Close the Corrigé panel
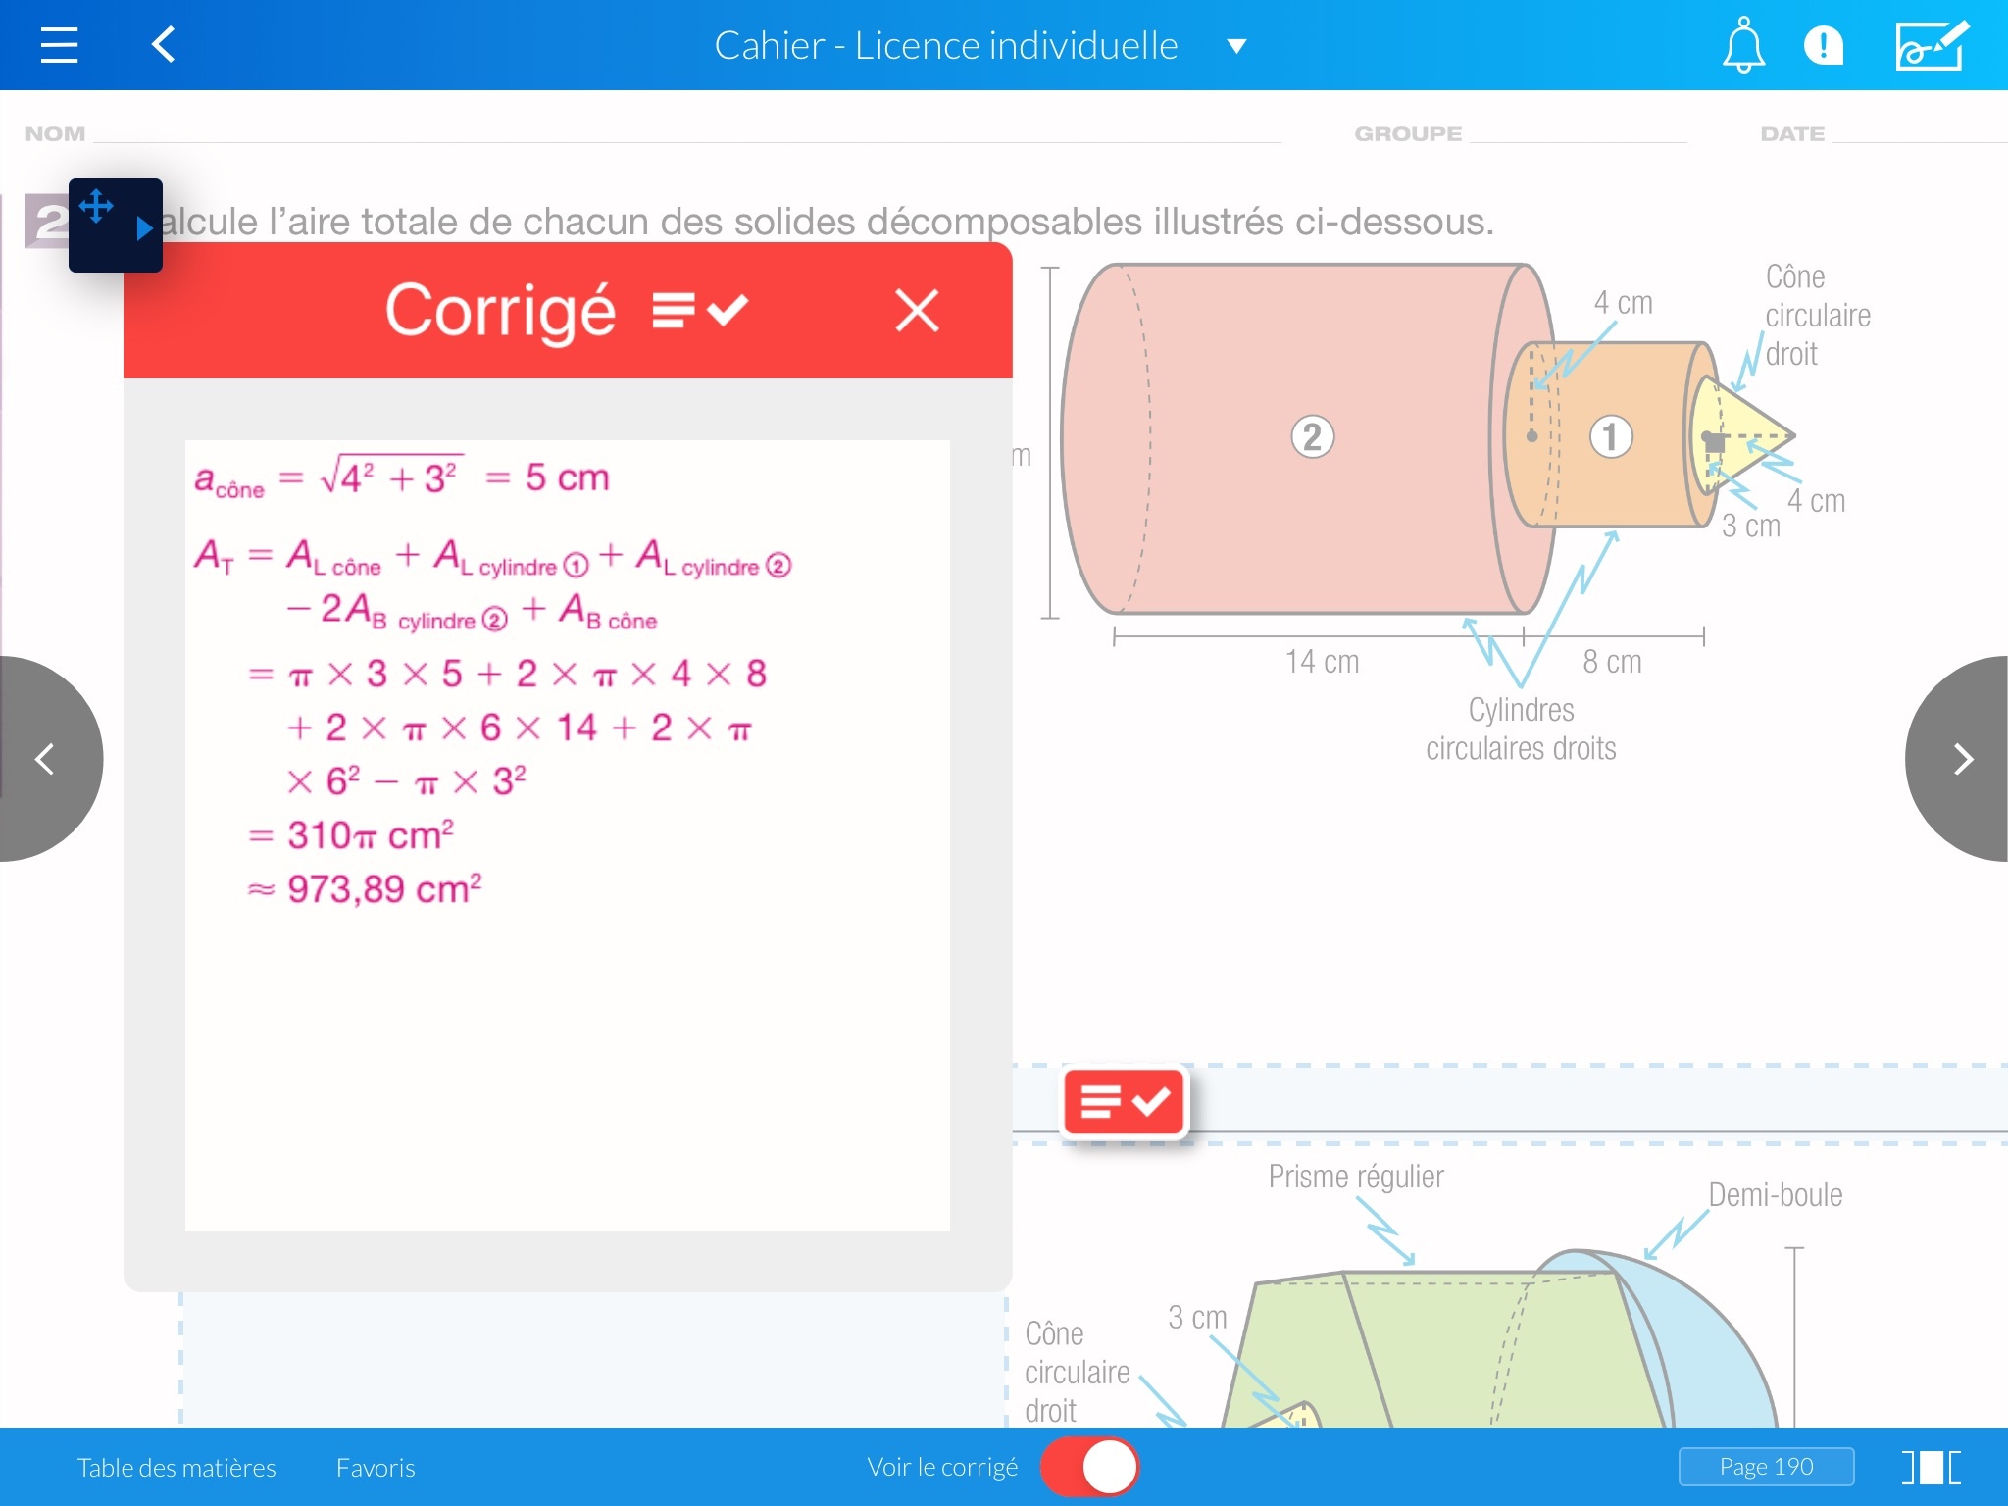Image resolution: width=2008 pixels, height=1506 pixels. pos(917,311)
